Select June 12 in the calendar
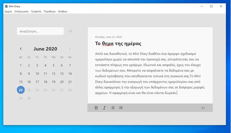 point(53,74)
